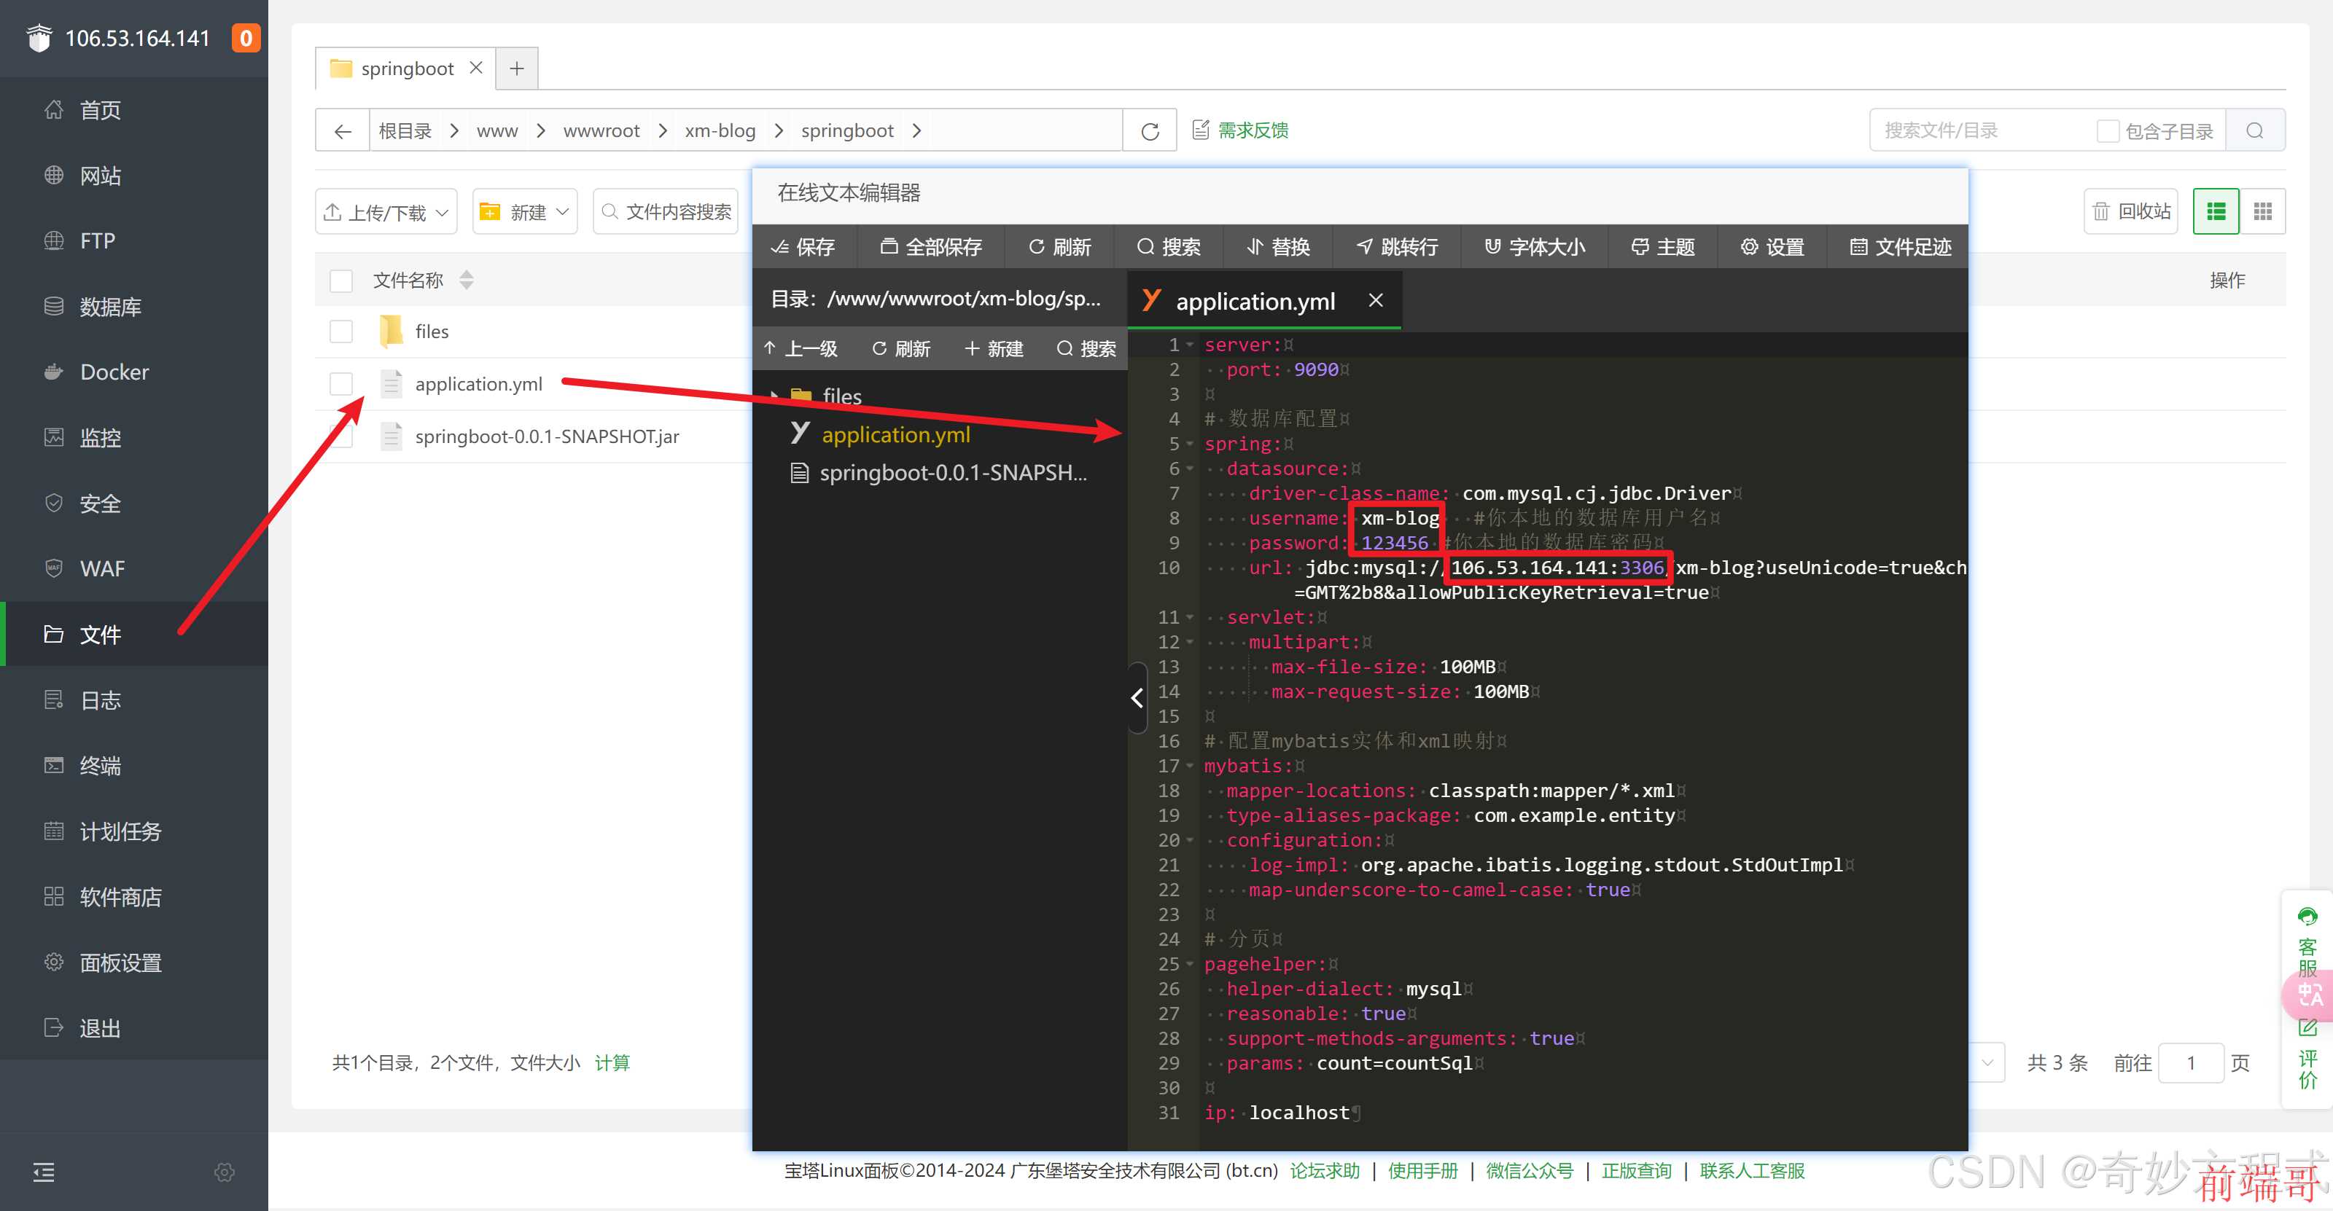2333x1211 pixels.
Task: Expand the files folder in editor tree
Action: click(x=774, y=396)
